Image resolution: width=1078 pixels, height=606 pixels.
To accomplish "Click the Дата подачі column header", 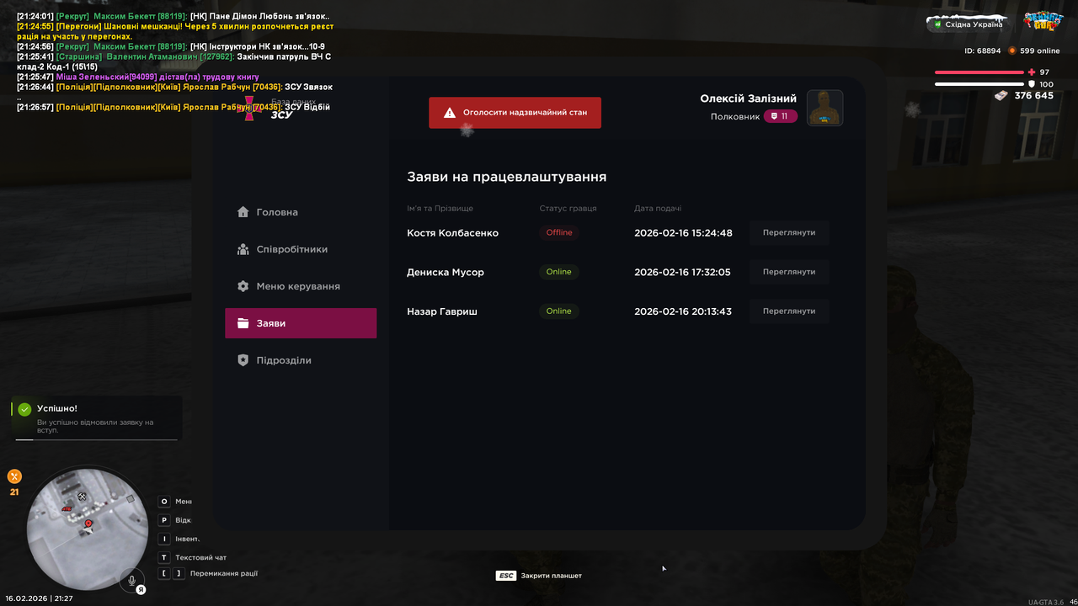I will 658,208.
